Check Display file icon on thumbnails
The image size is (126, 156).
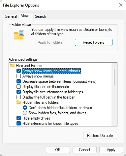pyautogui.click(x=18, y=87)
